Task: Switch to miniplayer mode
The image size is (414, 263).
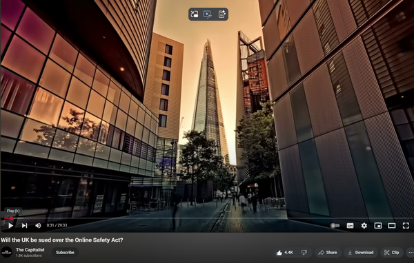Action: (378, 226)
